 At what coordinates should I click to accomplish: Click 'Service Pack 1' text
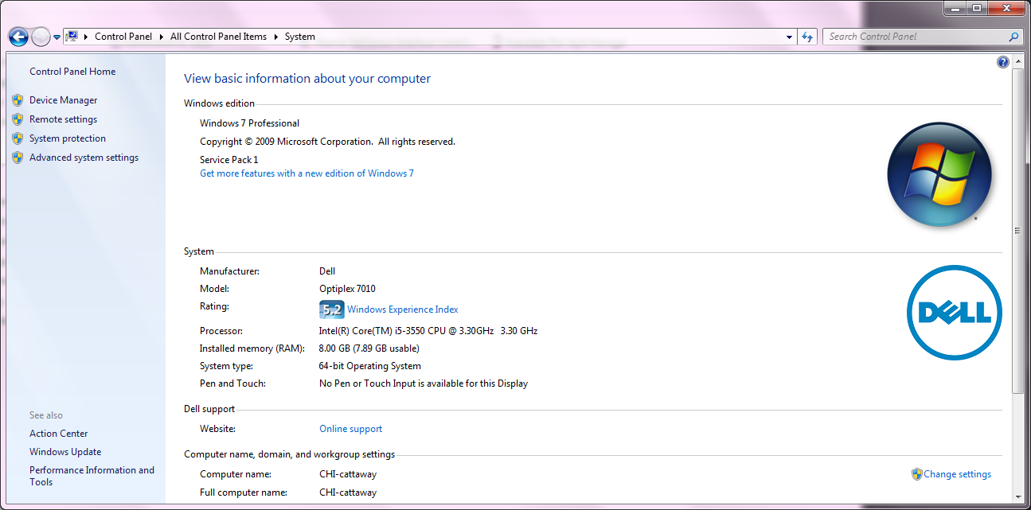(x=229, y=160)
